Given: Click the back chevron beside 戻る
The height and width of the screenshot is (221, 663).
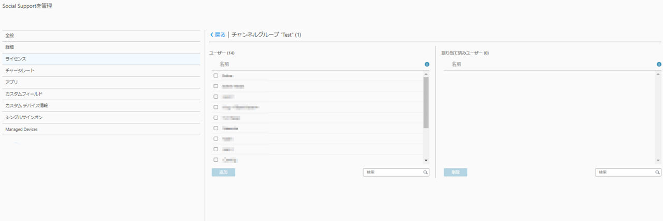Looking at the screenshot, I should coord(211,35).
